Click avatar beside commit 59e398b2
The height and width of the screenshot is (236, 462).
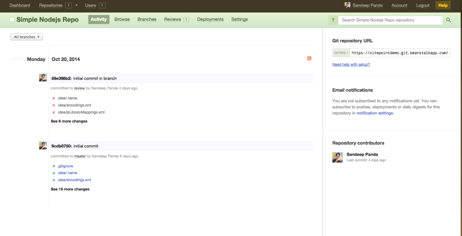43,78
